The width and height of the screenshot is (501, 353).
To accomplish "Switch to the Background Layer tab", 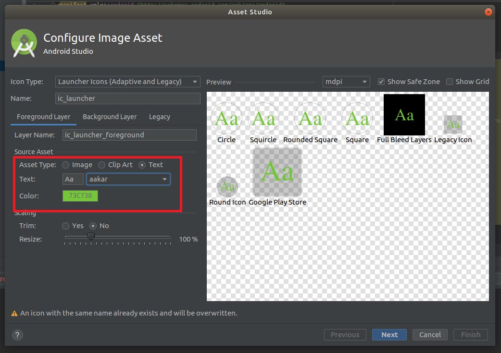I will 110,117.
